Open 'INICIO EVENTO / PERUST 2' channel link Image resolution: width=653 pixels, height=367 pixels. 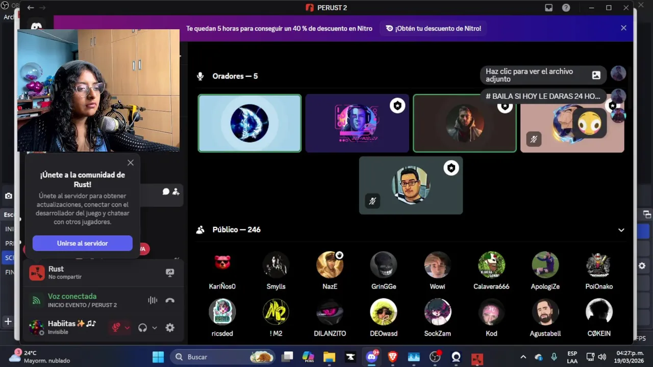pos(82,305)
